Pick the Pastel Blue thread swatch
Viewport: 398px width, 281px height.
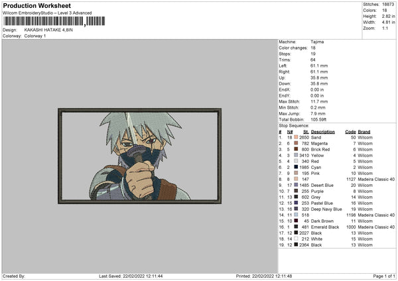pyautogui.click(x=296, y=203)
